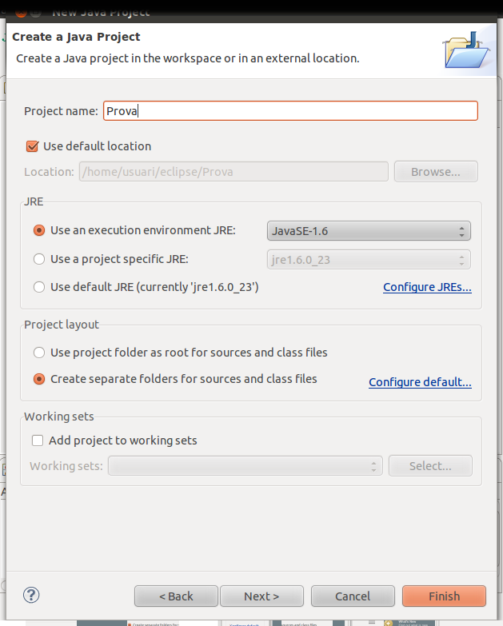
Task: Open the Configure default layout link
Action: (x=420, y=383)
